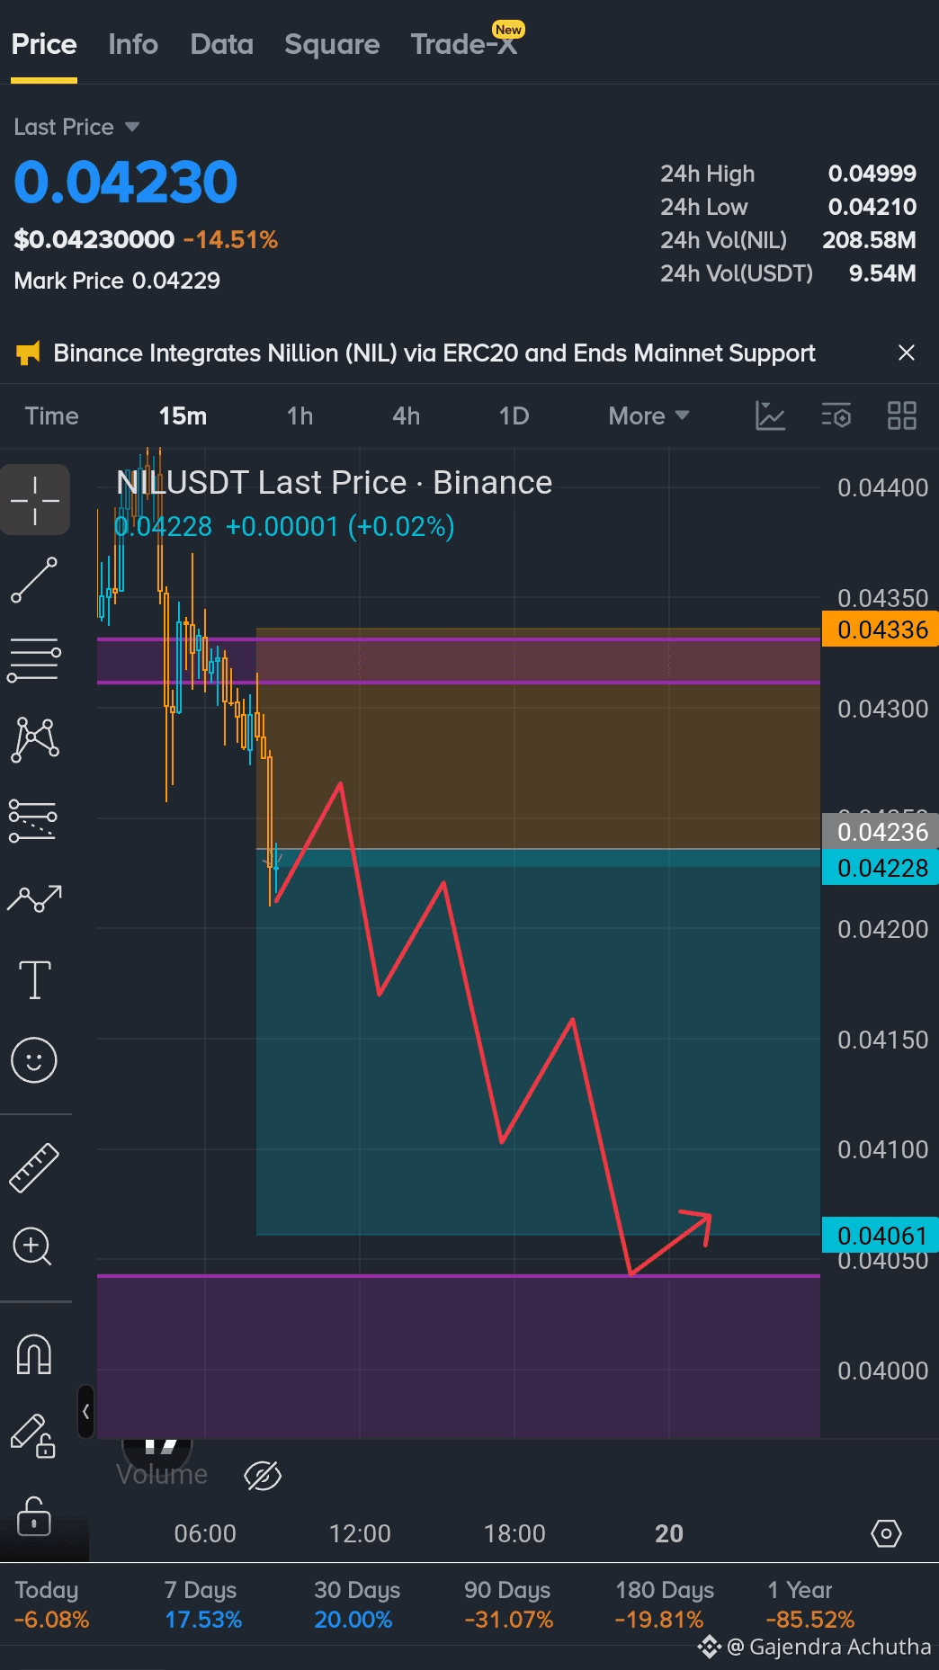Click the large 0.04230 last price
939x1670 pixels.
(x=126, y=183)
